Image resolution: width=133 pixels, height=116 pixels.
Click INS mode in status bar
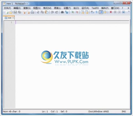pyautogui.click(x=124, y=112)
